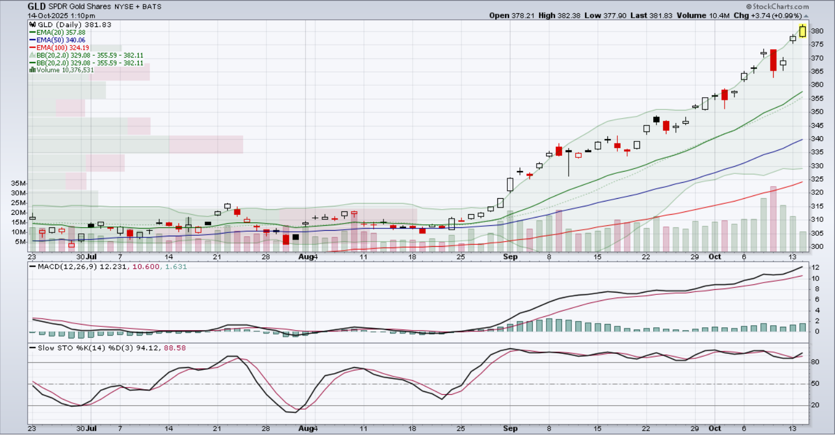This screenshot has height=435, width=835.
Task: Click the tallest pink volume bar in October
Action: tap(773, 219)
